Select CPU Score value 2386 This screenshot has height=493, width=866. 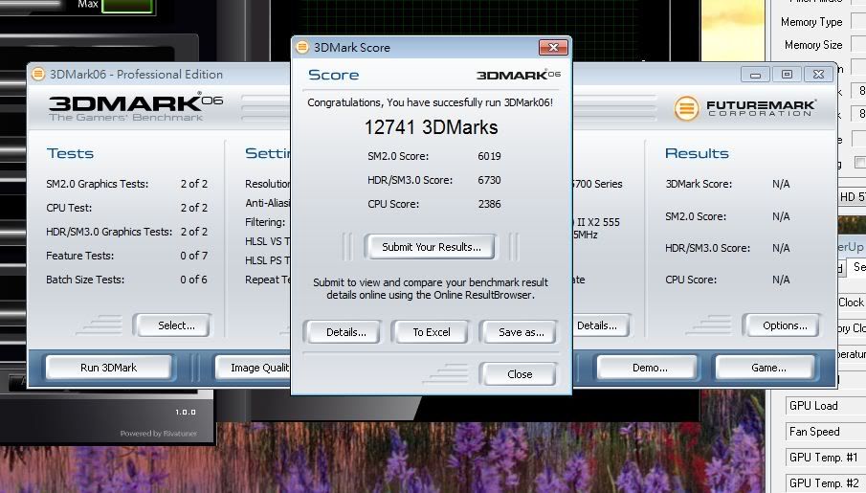pyautogui.click(x=489, y=204)
